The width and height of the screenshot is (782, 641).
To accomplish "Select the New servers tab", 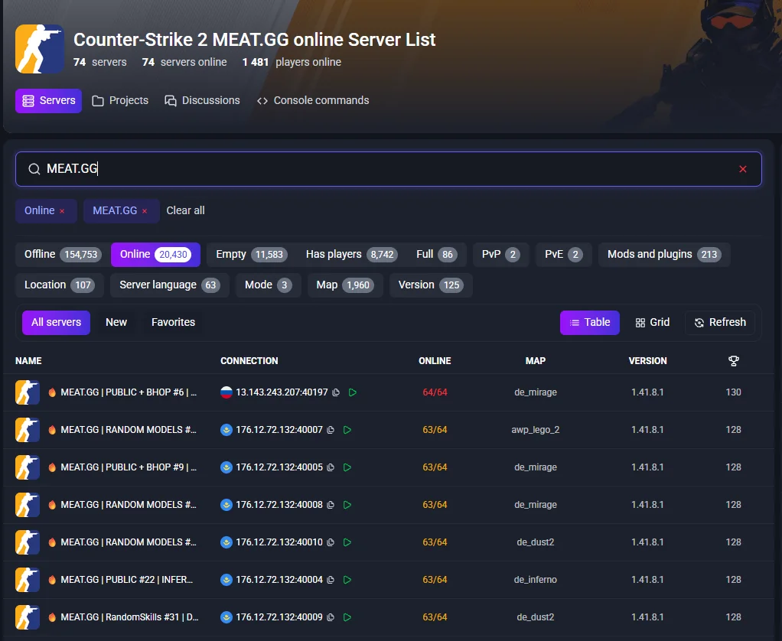I will [116, 323].
